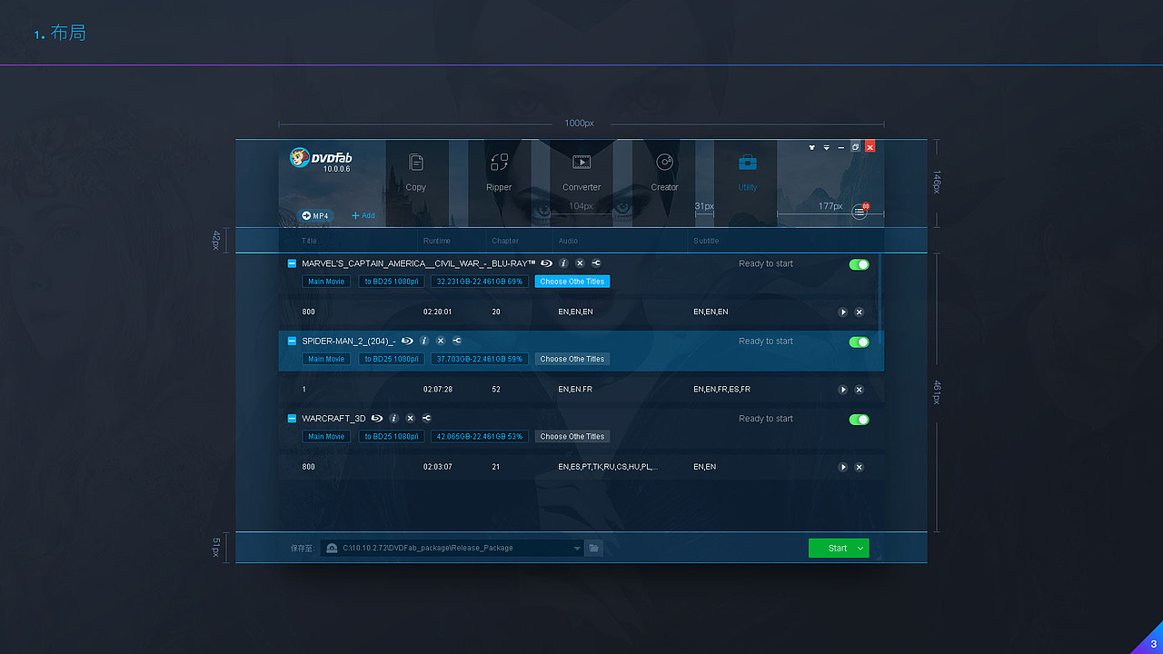This screenshot has width=1163, height=654.
Task: Preview title 800 running 02:20:01
Action: click(x=843, y=312)
